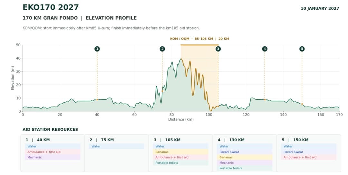Click Water in the 130 KM card

[245, 146]
